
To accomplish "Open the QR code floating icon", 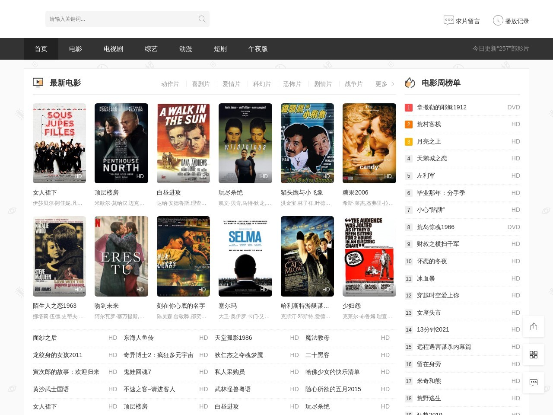I will pos(534,354).
